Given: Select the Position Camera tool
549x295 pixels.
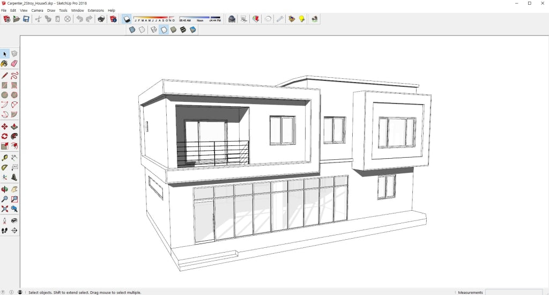Looking at the screenshot, I should (4, 221).
